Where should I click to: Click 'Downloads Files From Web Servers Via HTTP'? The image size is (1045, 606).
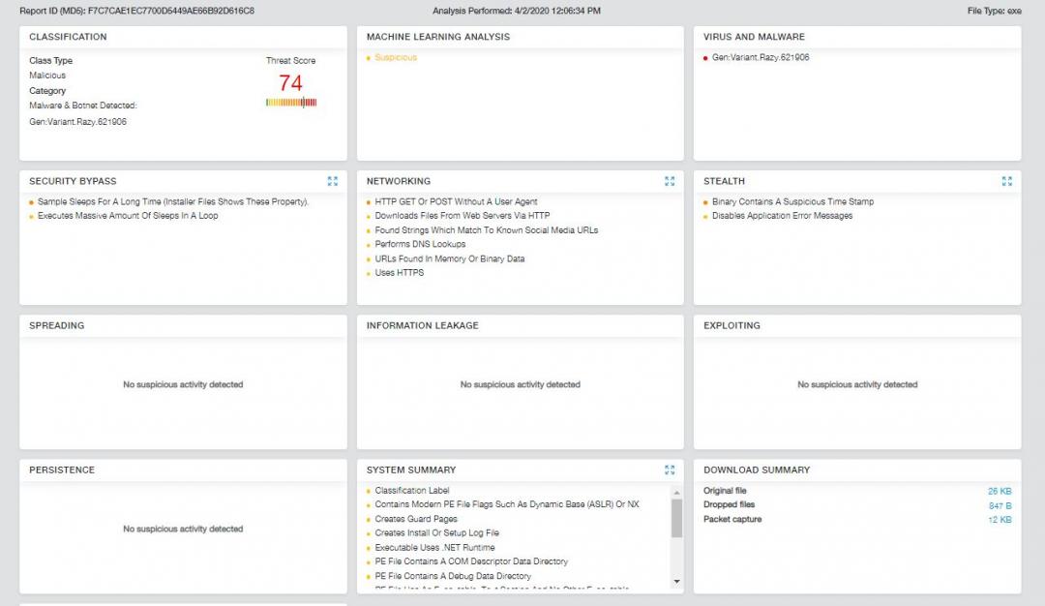coord(462,216)
